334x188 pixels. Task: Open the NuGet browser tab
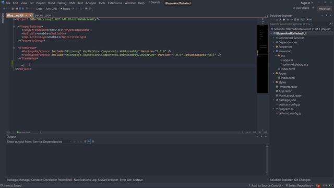108,180
